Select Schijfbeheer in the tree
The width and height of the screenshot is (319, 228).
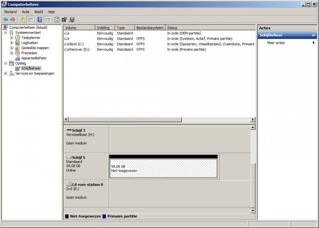click(x=31, y=68)
